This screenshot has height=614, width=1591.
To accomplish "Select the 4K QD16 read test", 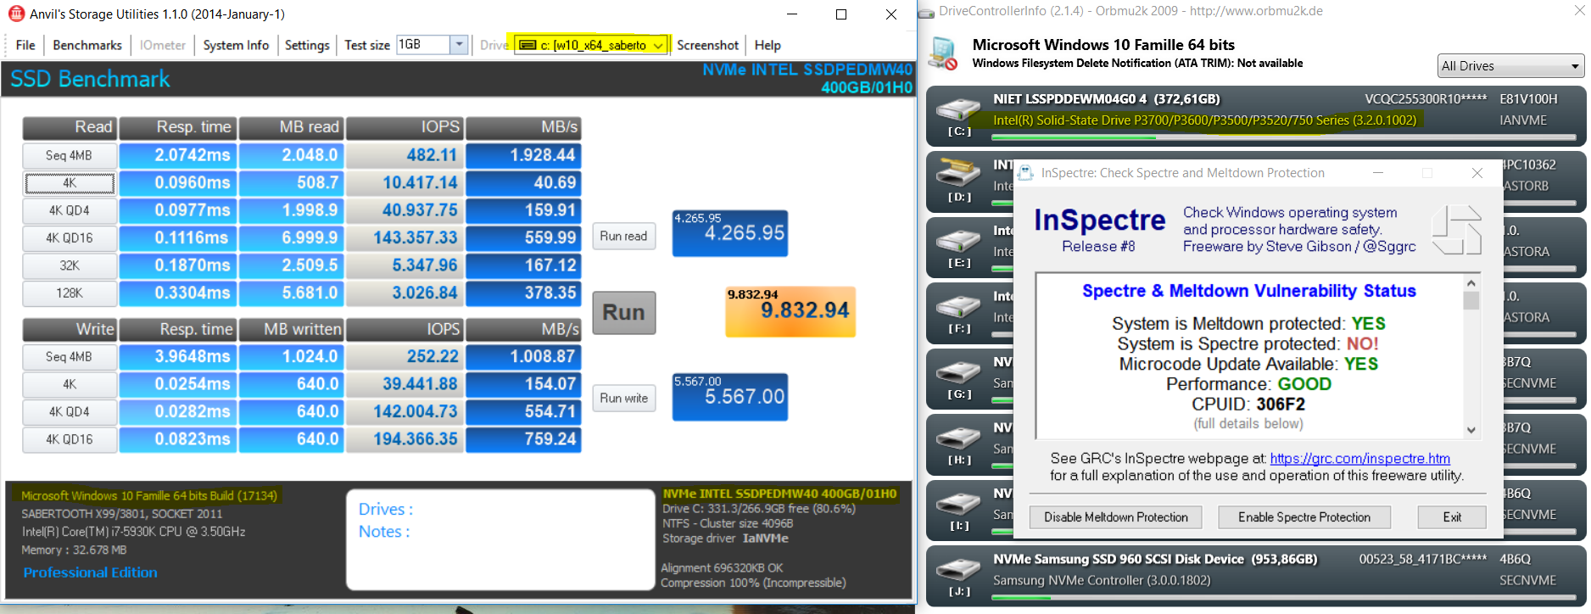I will 70,237.
